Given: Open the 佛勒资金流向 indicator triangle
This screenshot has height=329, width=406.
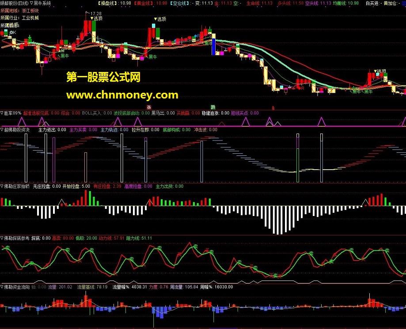Looking at the screenshot, I should (2, 287).
